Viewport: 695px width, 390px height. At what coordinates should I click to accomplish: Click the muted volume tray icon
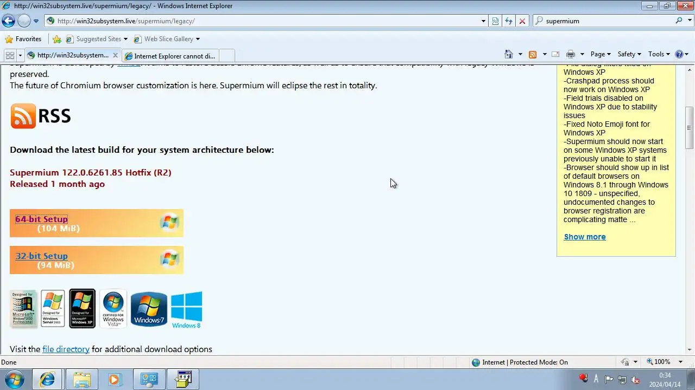[x=635, y=380]
